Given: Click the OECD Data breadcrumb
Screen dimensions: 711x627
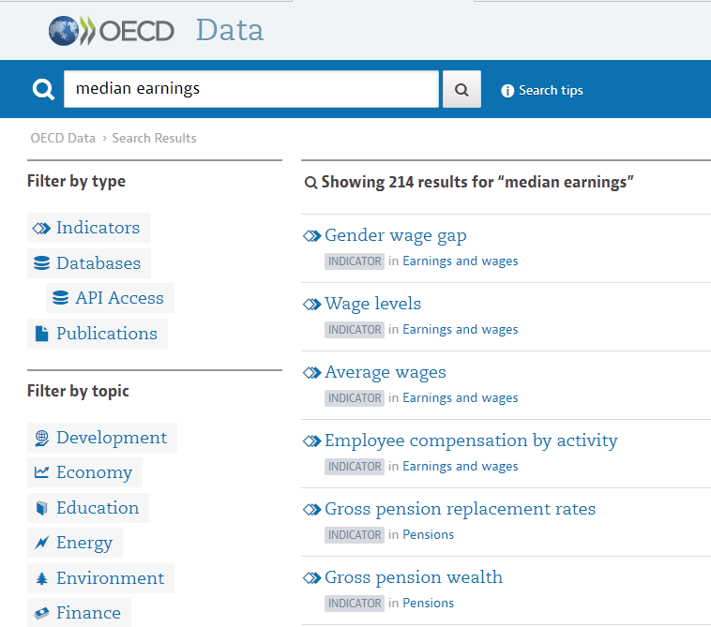Looking at the screenshot, I should tap(63, 138).
